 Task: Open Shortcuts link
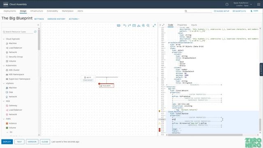coord(239,11)
